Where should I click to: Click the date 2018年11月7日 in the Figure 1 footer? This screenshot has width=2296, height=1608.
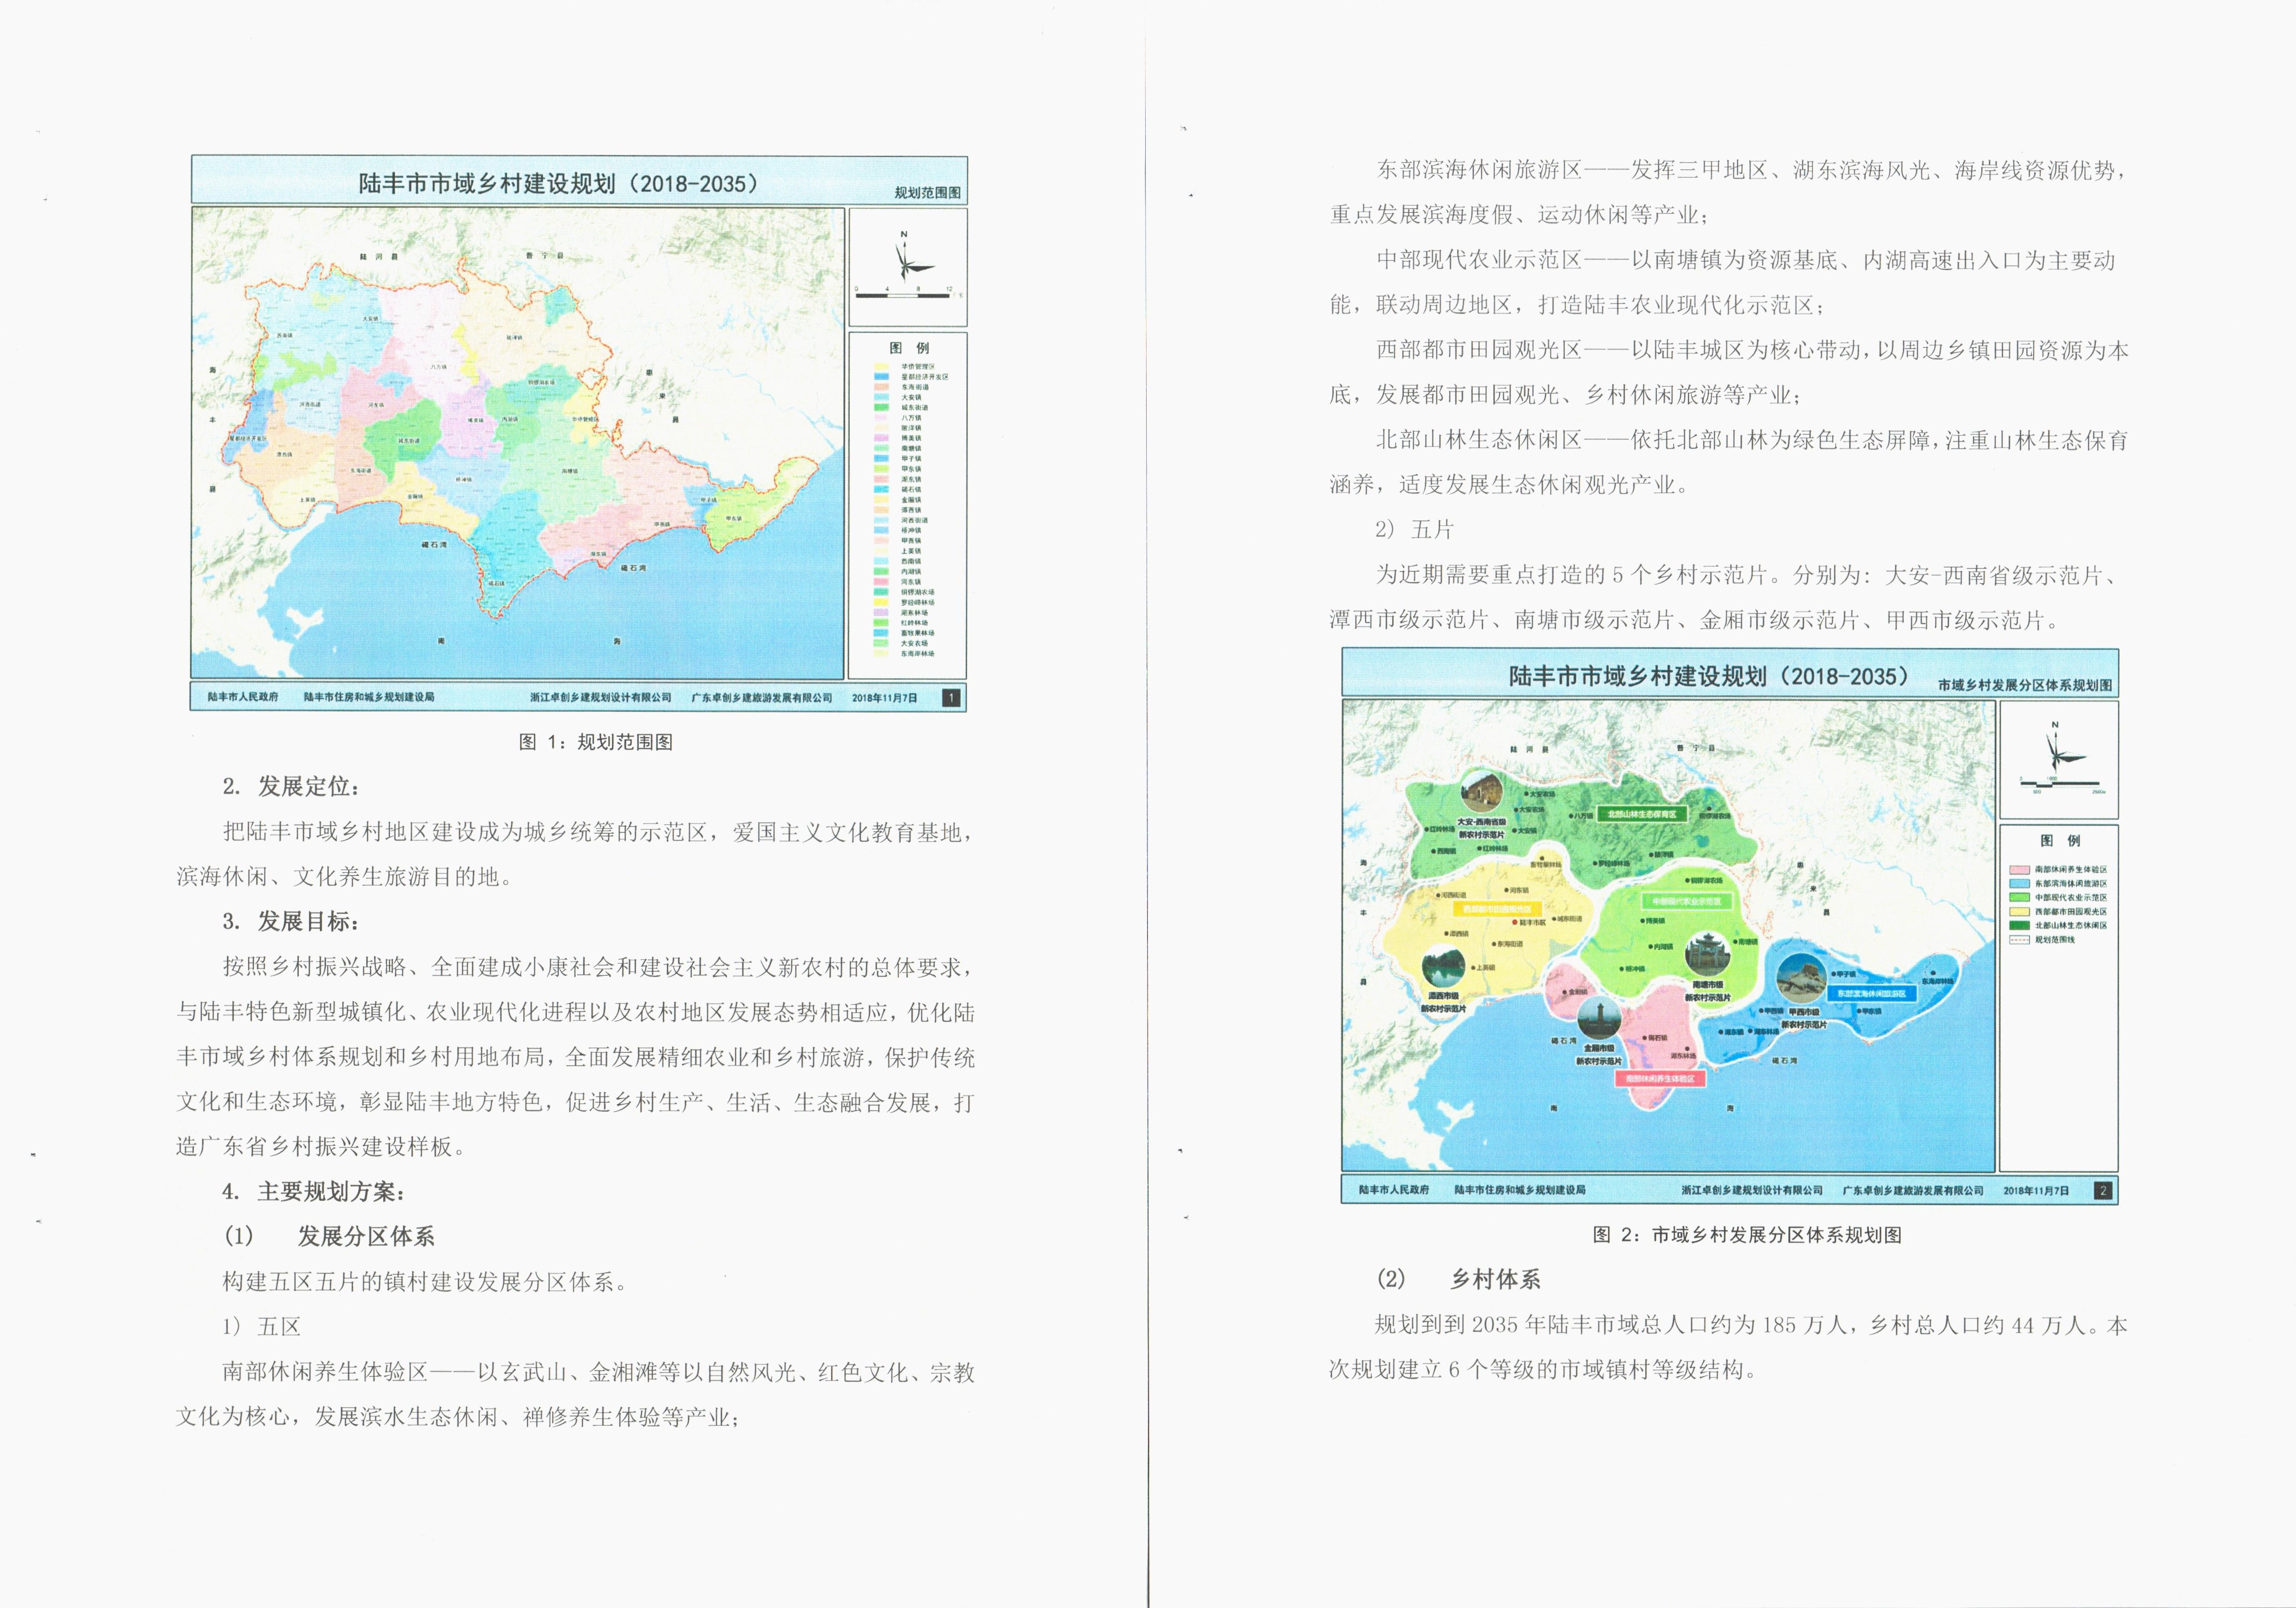coord(885,698)
